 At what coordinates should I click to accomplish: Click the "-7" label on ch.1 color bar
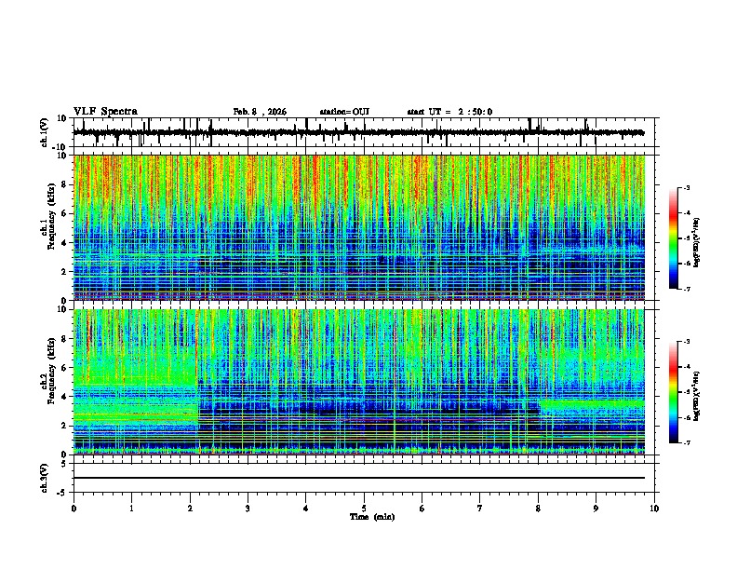click(686, 289)
